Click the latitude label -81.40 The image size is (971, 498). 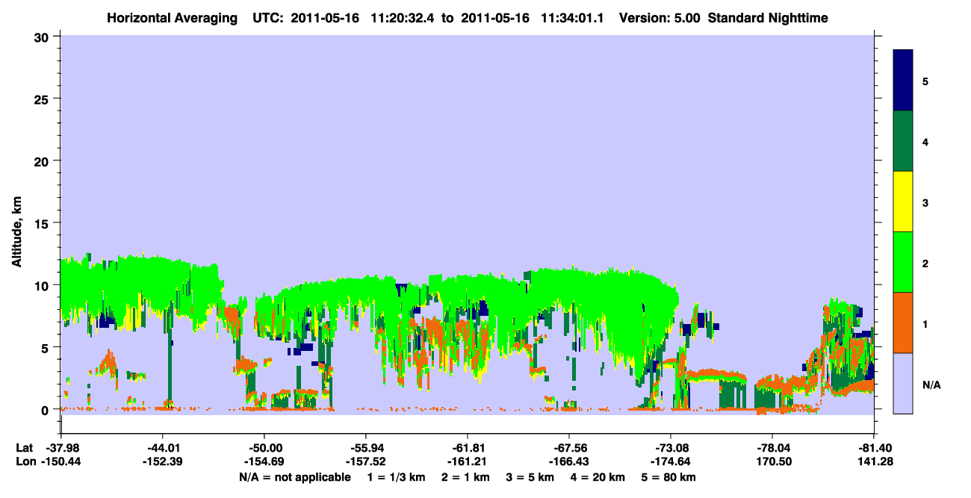click(873, 448)
